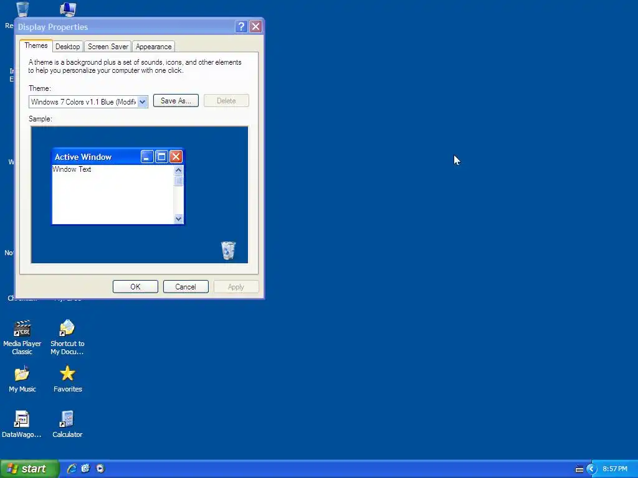Click the sample window's close button
Viewport: 638px width, 478px height.
176,156
